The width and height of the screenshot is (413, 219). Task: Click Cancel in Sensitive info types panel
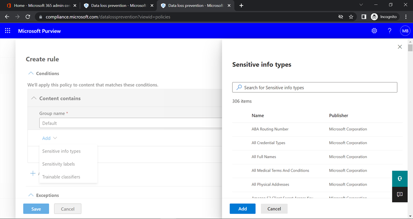click(x=274, y=209)
